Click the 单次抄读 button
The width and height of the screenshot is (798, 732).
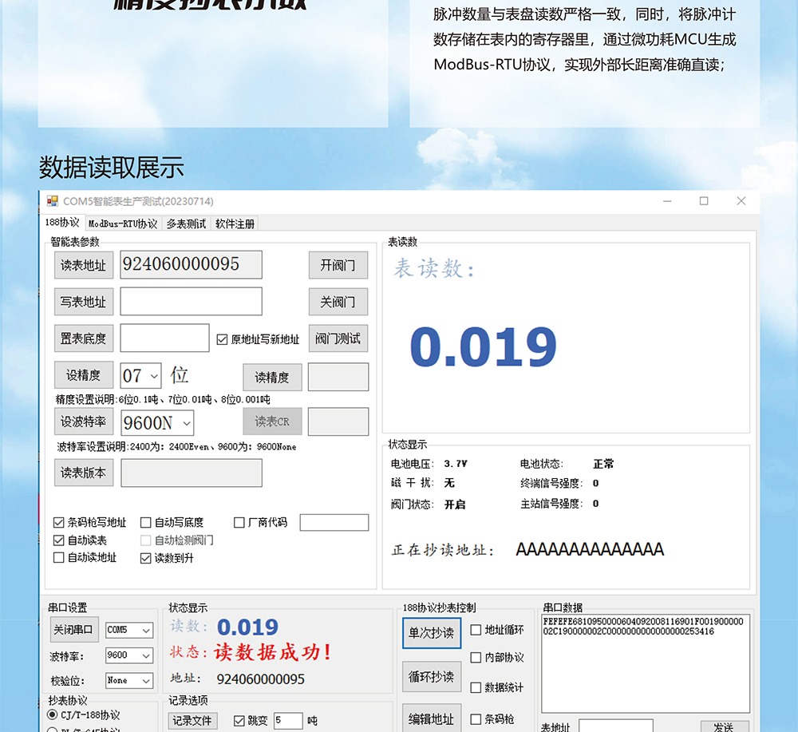click(x=432, y=633)
